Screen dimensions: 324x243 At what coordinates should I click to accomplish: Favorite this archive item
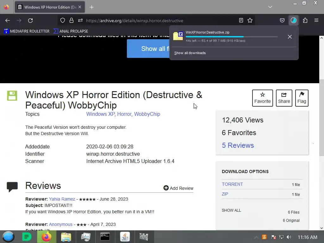point(262,98)
